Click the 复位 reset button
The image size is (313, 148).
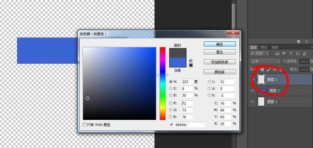[220, 52]
